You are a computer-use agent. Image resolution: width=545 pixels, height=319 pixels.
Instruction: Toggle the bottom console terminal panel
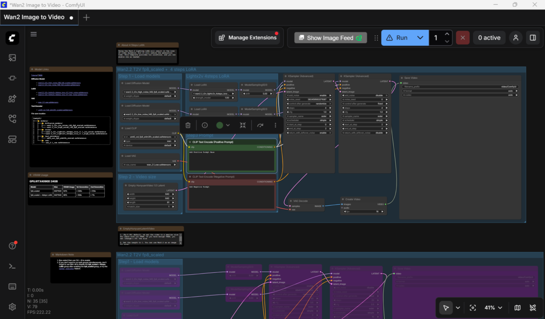12,266
